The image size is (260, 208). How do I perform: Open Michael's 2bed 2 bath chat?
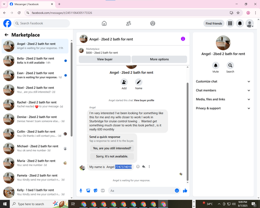[x=35, y=148]
